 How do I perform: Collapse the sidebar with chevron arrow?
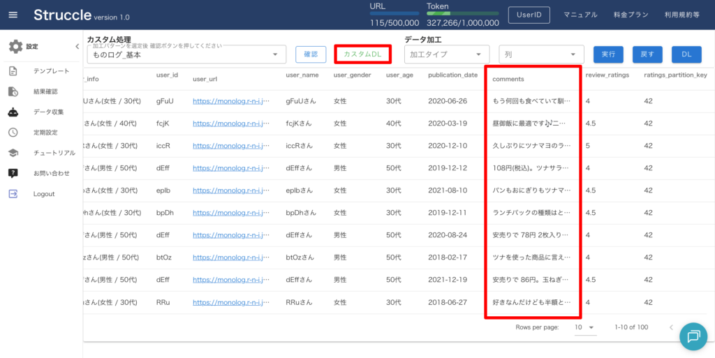pos(77,47)
